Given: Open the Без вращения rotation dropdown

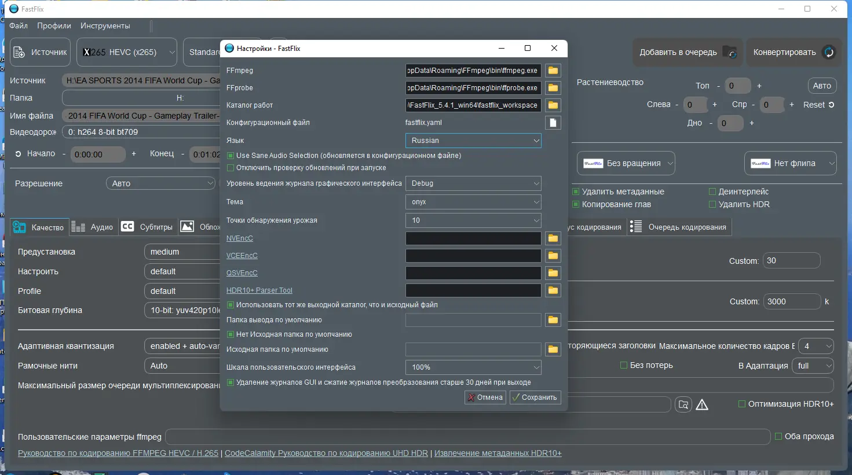Looking at the screenshot, I should [626, 163].
